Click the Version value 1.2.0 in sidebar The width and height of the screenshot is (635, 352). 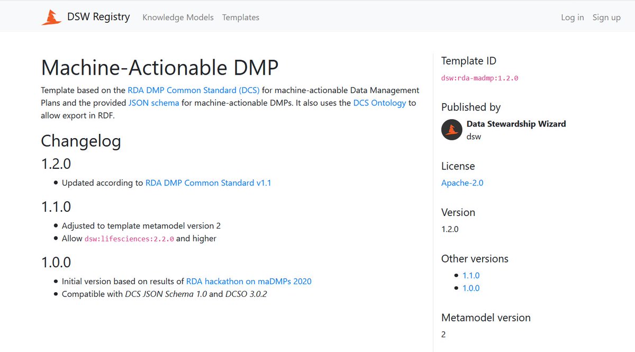tap(450, 229)
